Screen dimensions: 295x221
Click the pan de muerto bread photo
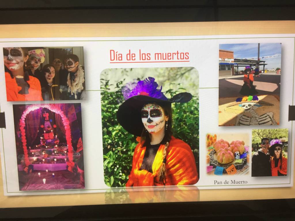(x=228, y=154)
